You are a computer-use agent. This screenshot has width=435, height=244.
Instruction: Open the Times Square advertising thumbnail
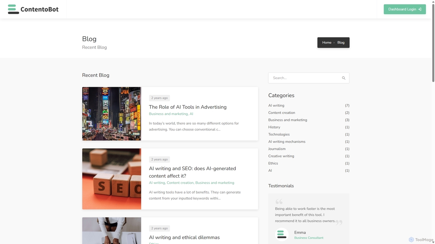click(x=111, y=114)
